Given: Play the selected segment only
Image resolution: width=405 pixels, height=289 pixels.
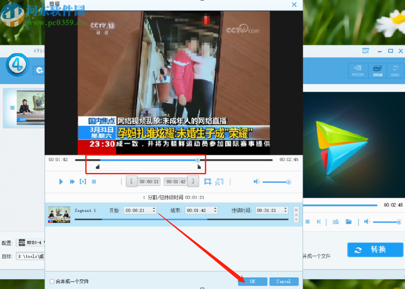Looking at the screenshot, I should point(83,181).
